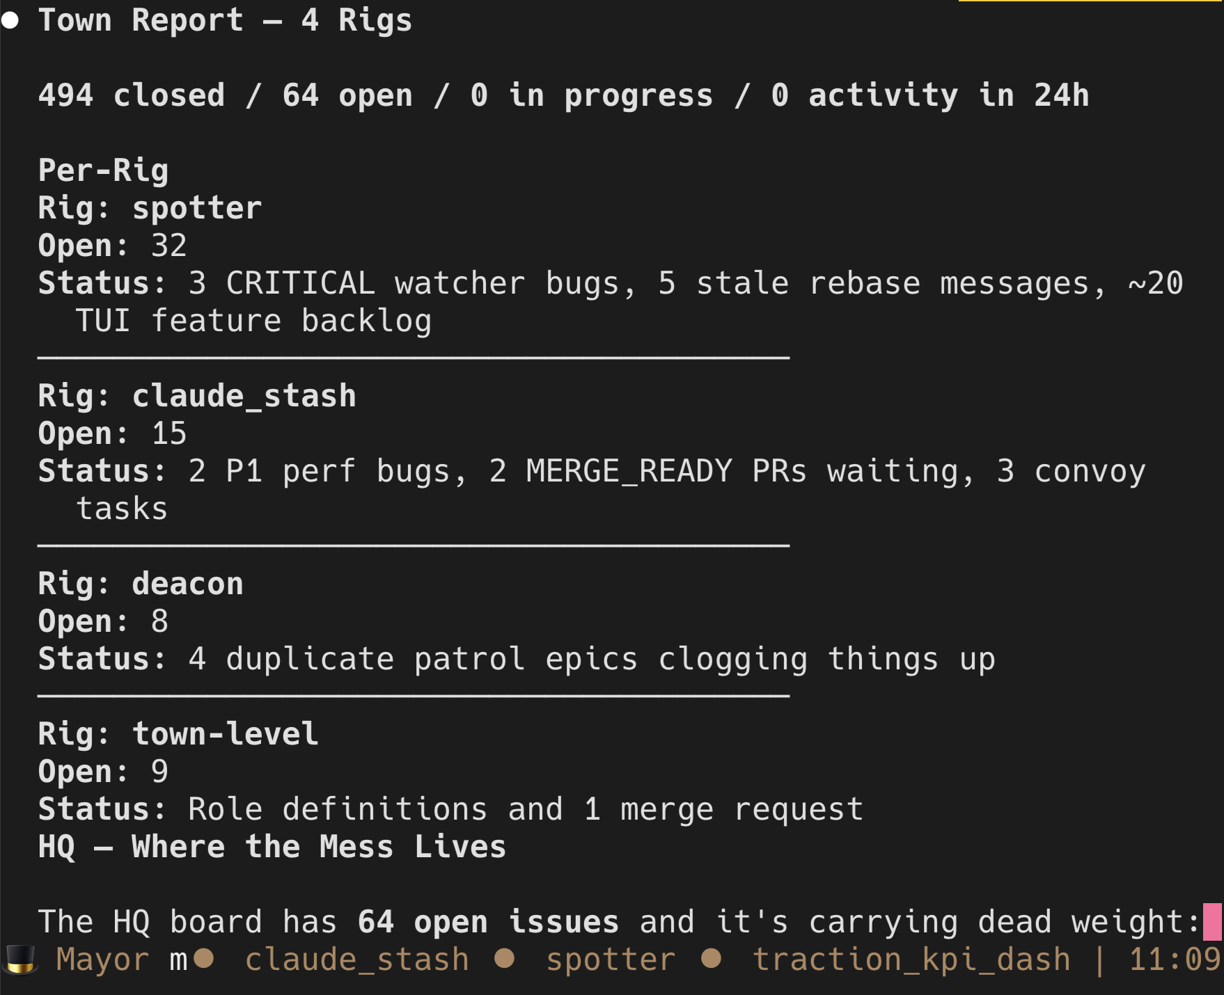
Task: Click the 'Rig: deacon' heading
Action: point(141,584)
